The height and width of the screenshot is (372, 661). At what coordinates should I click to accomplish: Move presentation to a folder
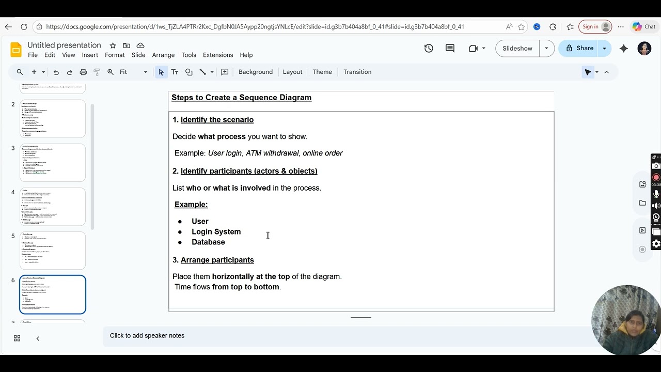[x=127, y=45]
